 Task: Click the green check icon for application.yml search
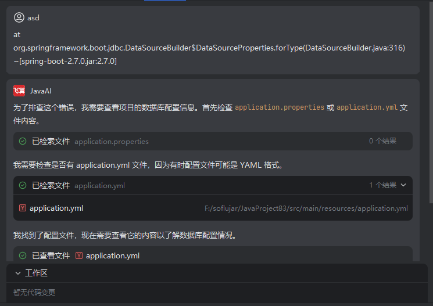click(x=23, y=185)
